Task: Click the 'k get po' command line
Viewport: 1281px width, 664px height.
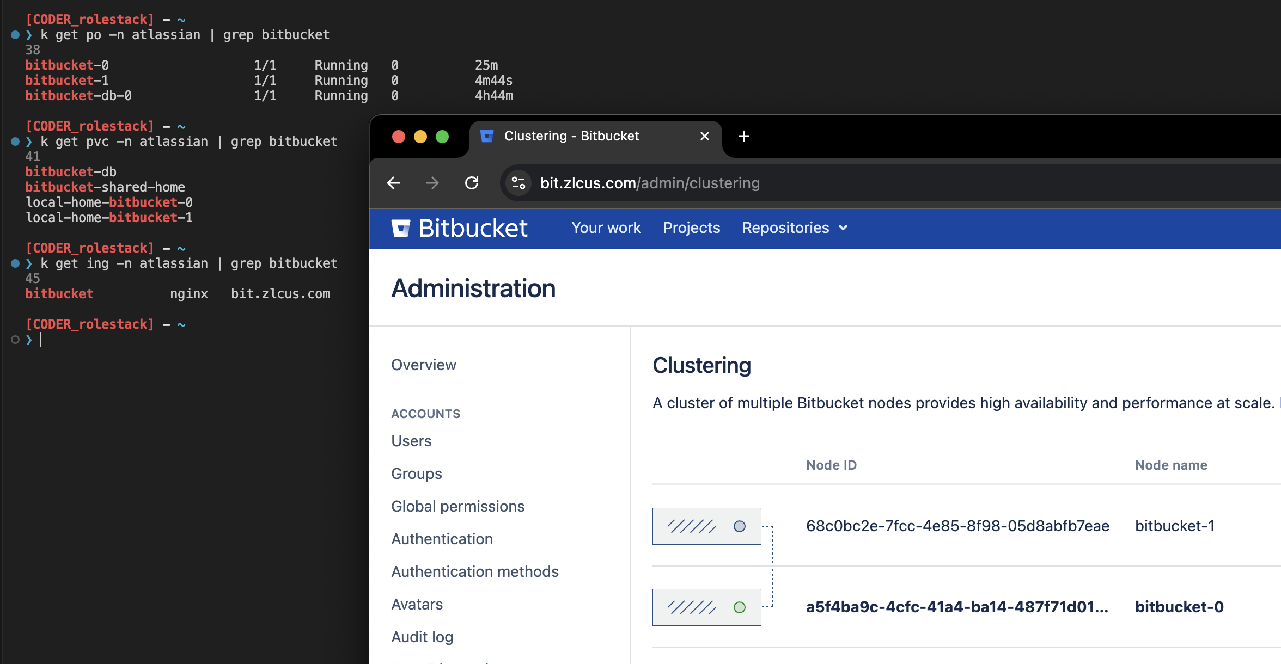Action: click(x=185, y=35)
